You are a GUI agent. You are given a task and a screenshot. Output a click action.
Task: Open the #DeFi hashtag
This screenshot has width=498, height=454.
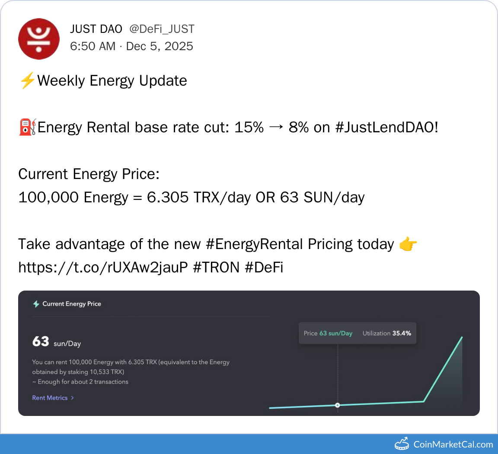264,268
